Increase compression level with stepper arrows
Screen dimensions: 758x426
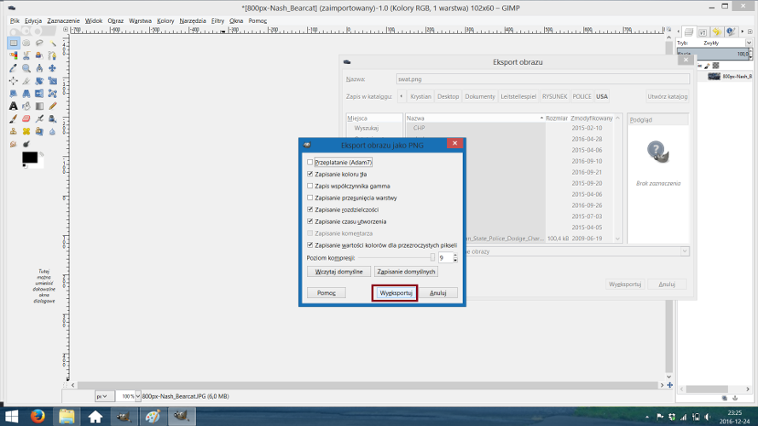[455, 256]
